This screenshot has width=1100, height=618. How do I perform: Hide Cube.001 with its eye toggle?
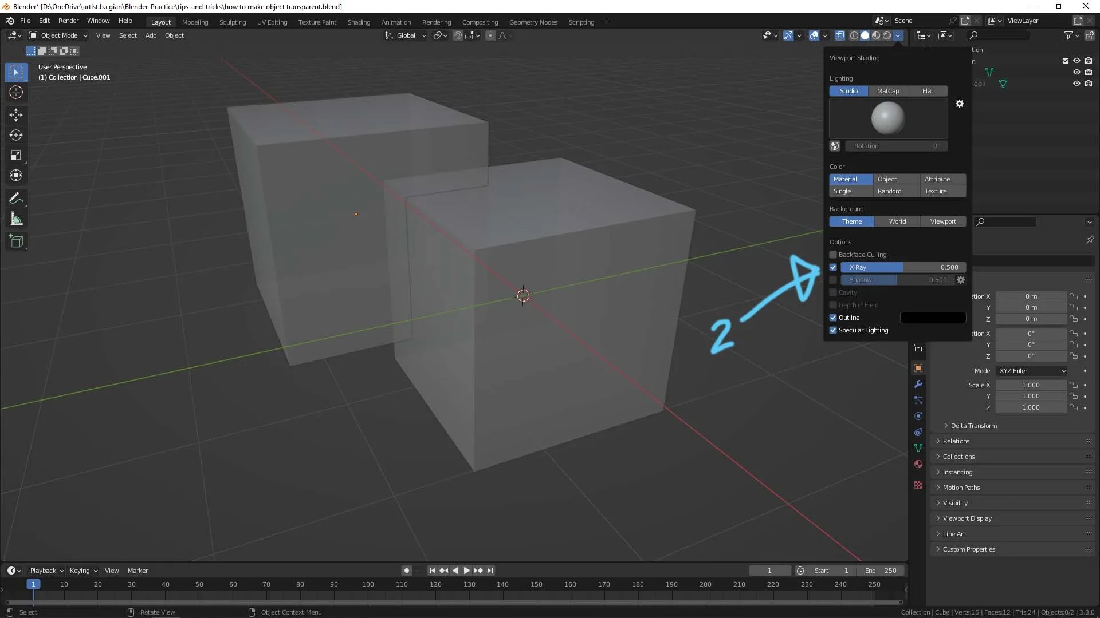[1077, 84]
